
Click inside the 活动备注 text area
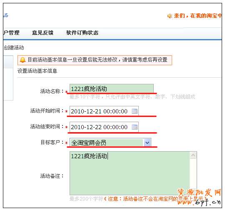130,173
